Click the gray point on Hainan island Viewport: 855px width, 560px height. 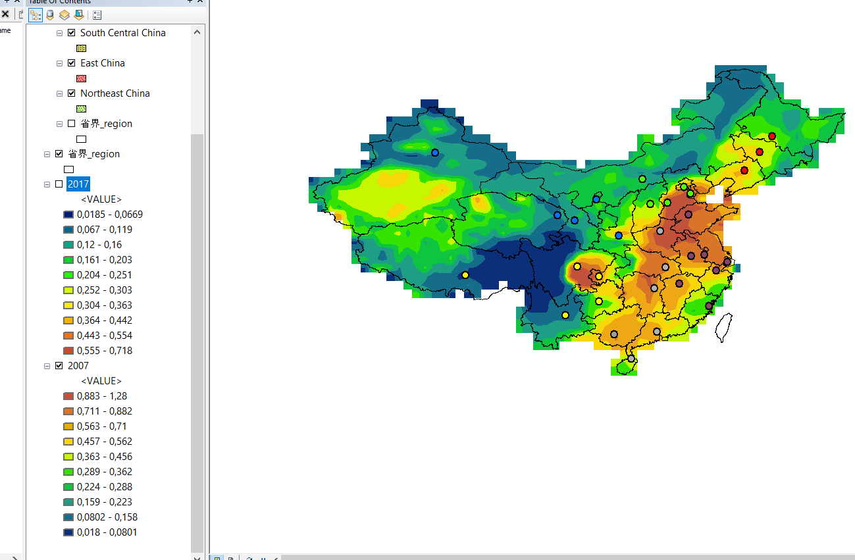coord(631,359)
